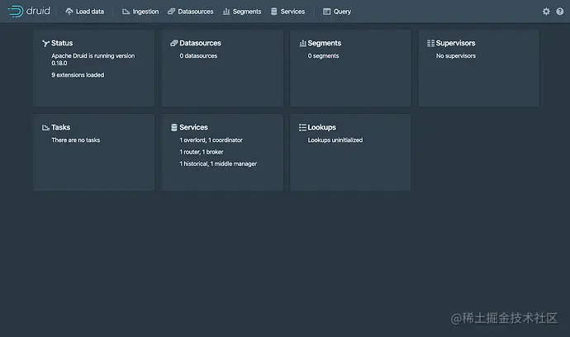Open the Datasources card title
The width and height of the screenshot is (570, 337).
click(200, 43)
